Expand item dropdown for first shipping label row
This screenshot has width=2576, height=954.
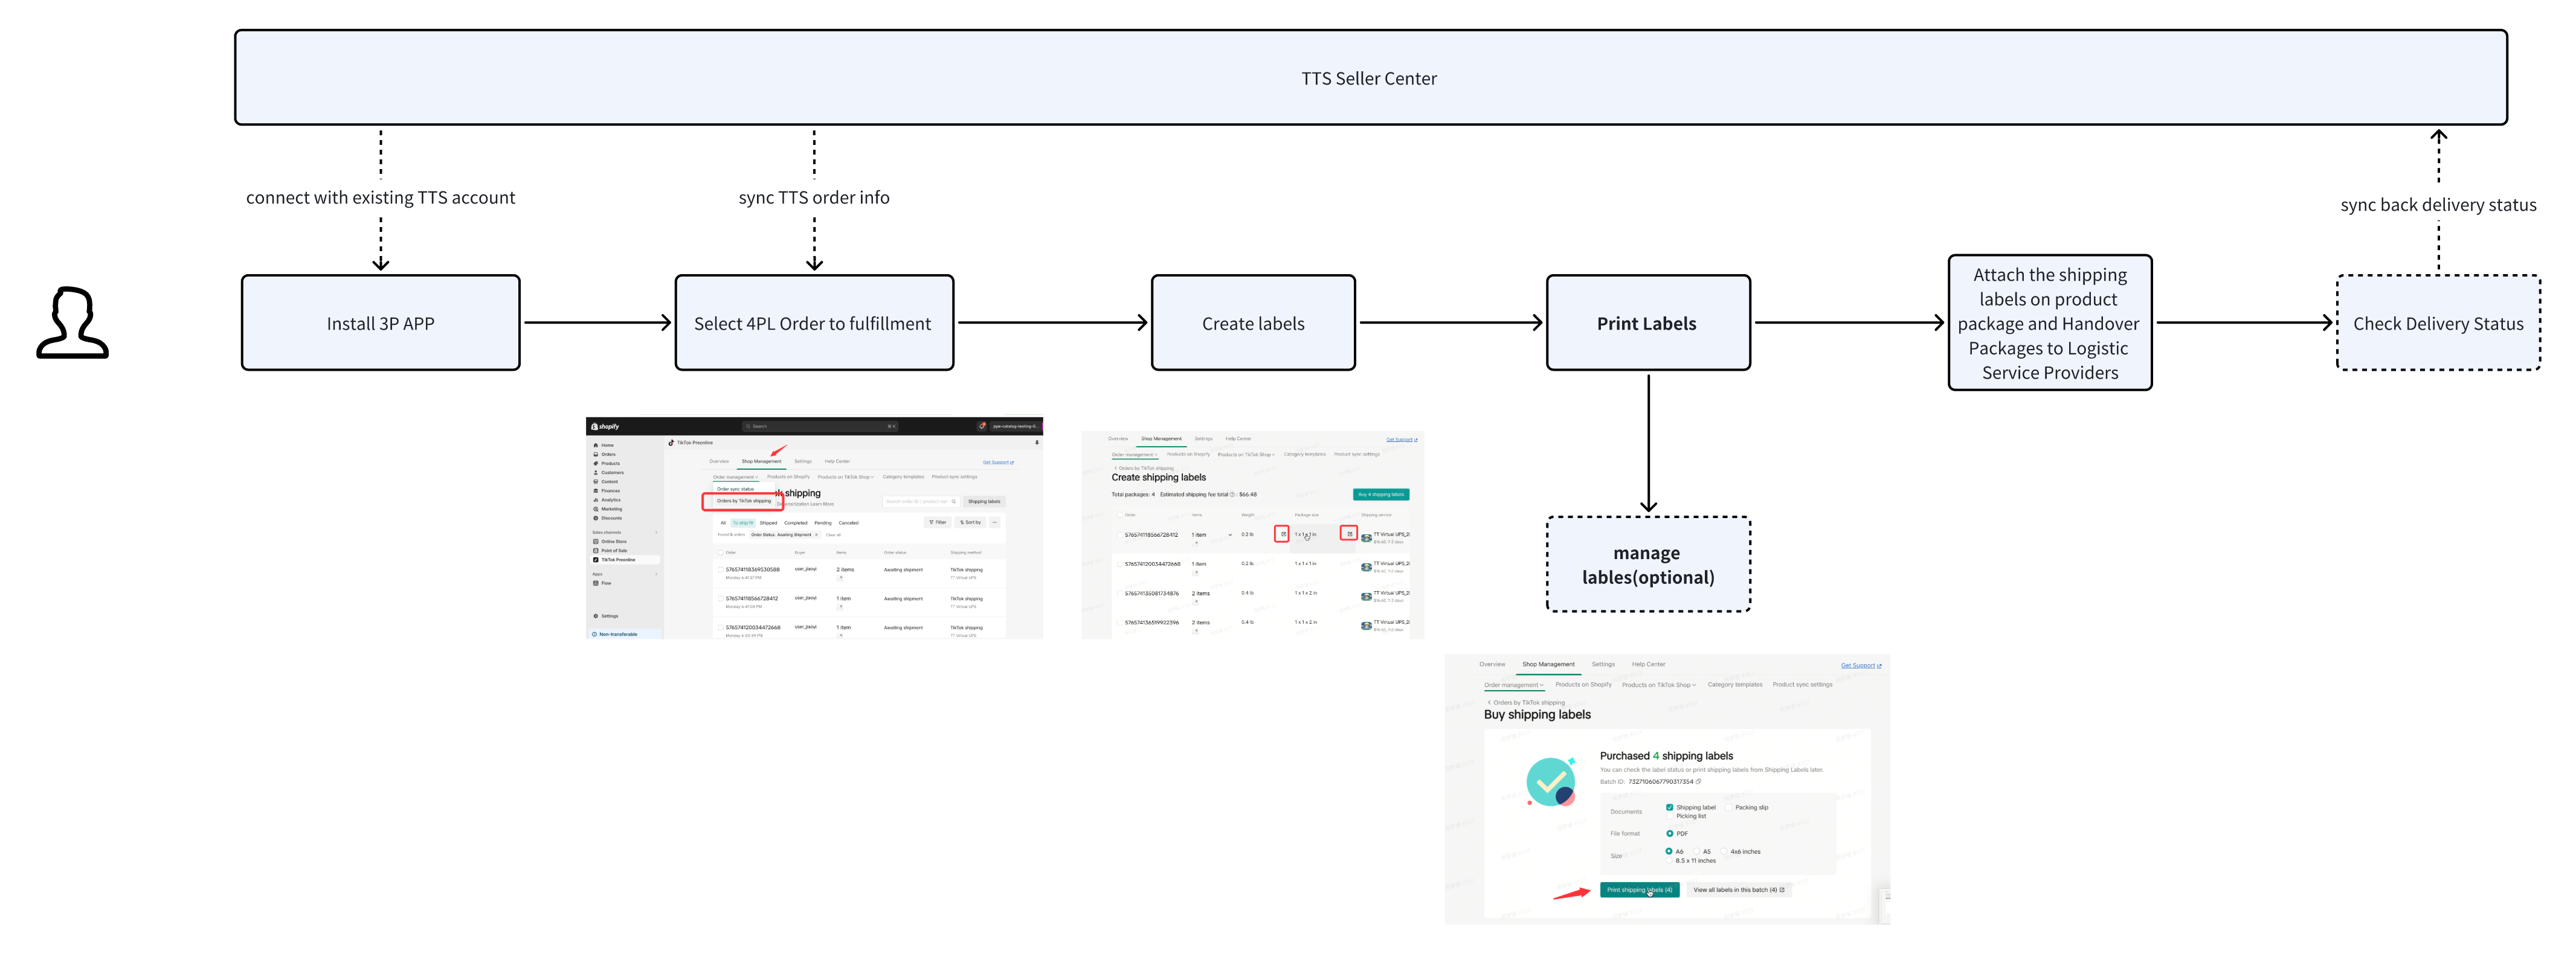click(x=1230, y=536)
